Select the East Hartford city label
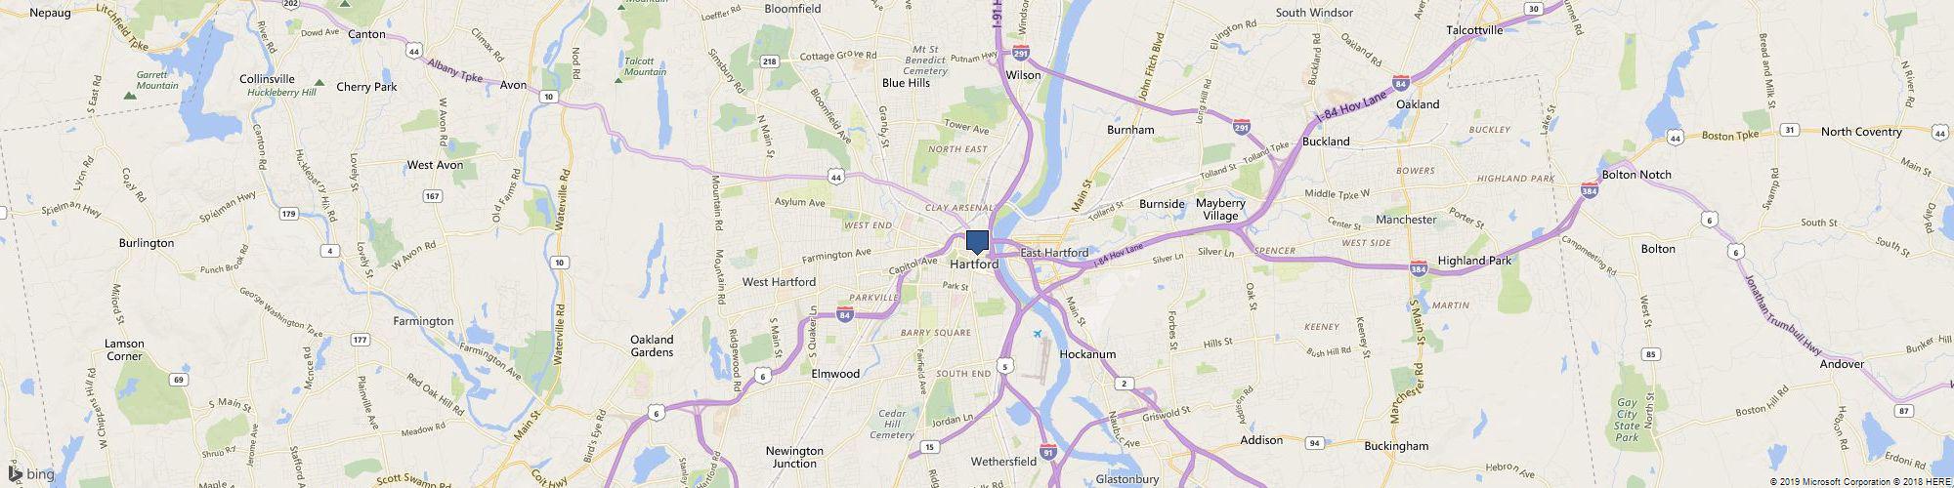 coord(1054,253)
